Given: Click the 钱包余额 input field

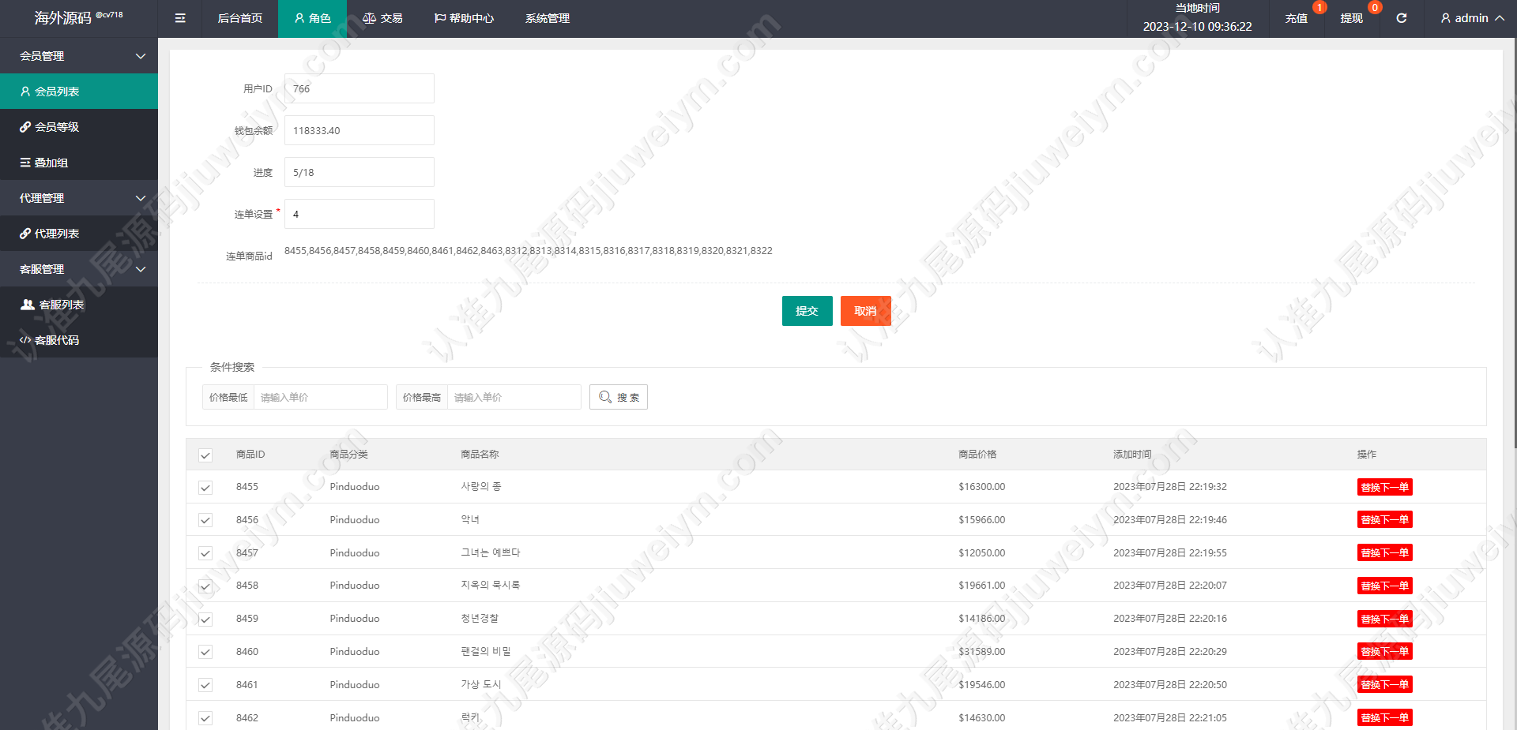Looking at the screenshot, I should coord(359,130).
